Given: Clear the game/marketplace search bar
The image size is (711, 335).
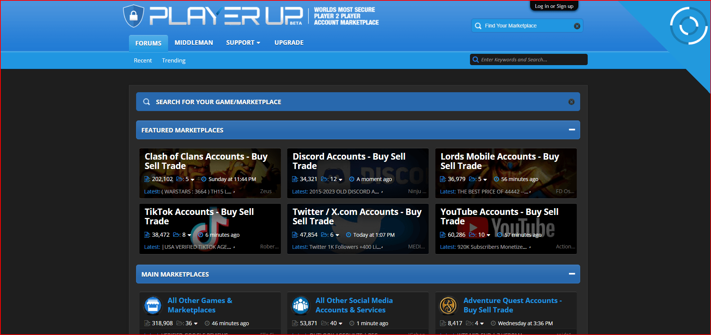Looking at the screenshot, I should coord(571,102).
